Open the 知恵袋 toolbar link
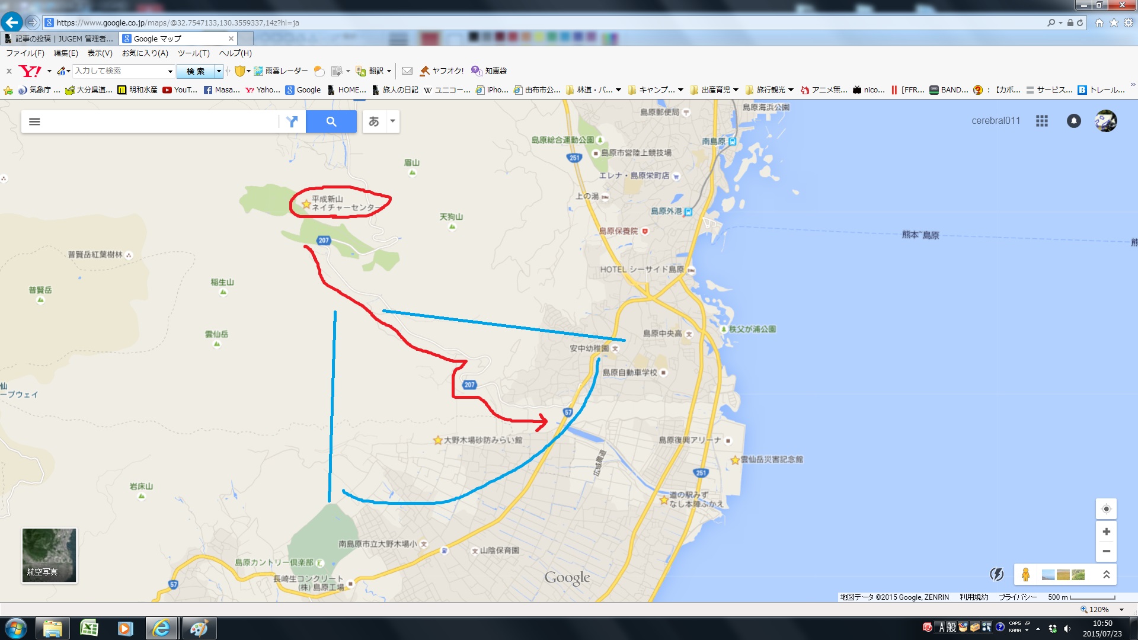The height and width of the screenshot is (640, 1138). (490, 71)
